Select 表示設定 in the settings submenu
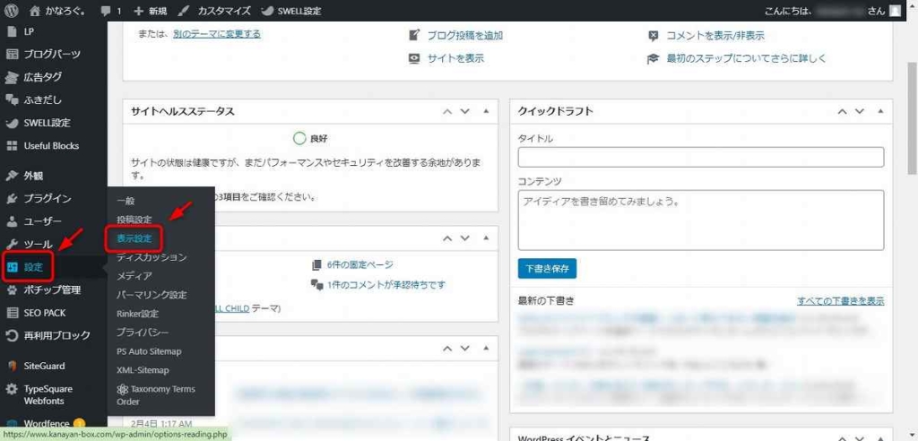The image size is (918, 441). coord(134,238)
